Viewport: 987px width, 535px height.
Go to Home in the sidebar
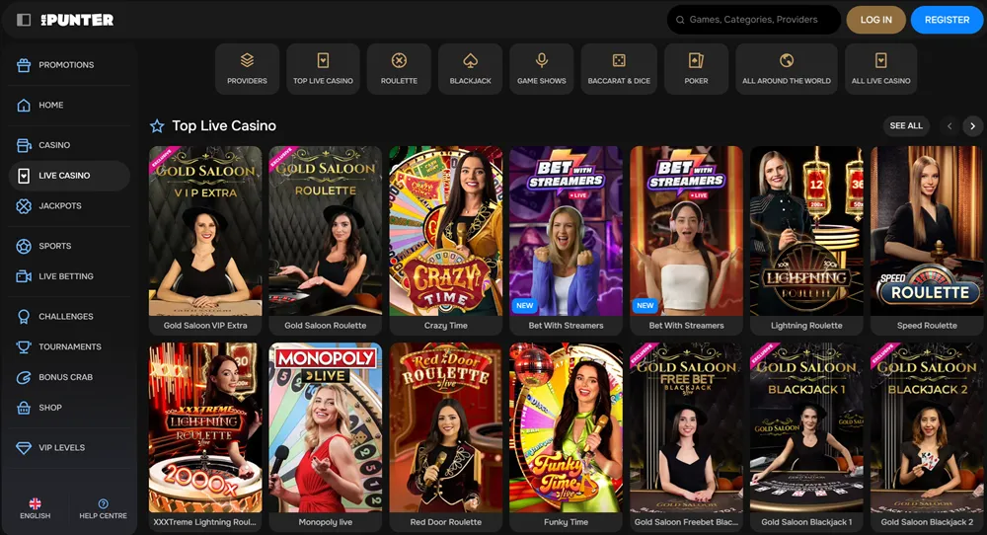tap(69, 105)
